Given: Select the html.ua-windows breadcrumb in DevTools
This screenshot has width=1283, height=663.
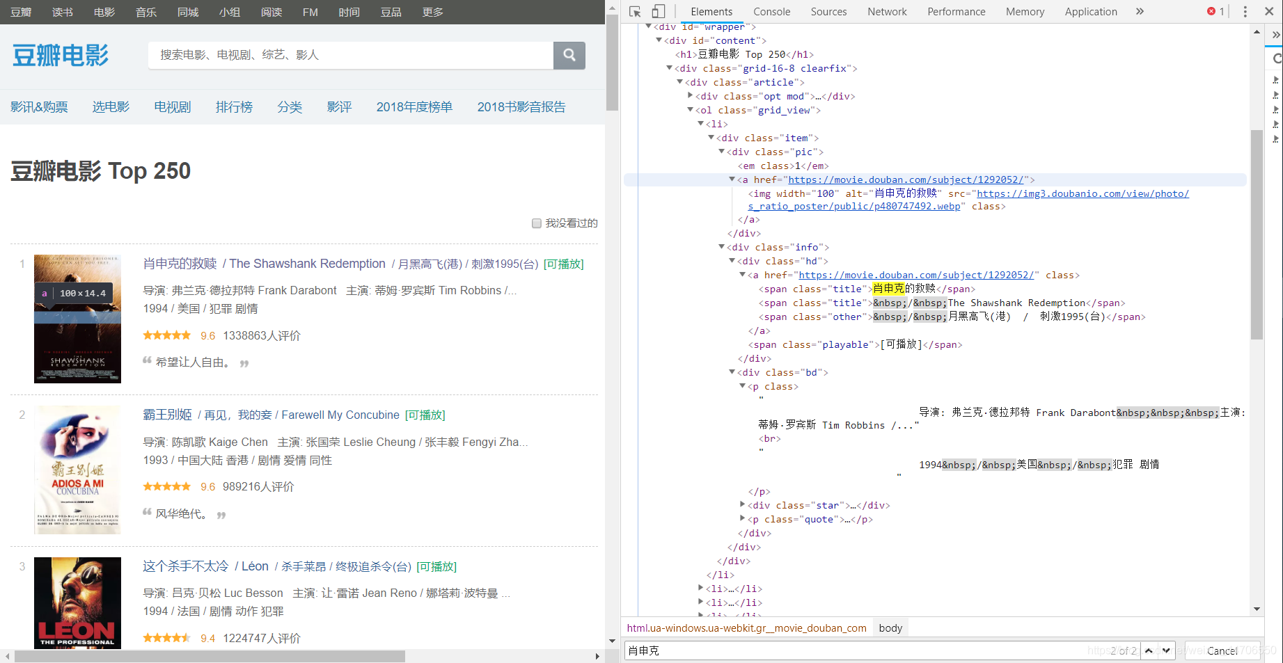Looking at the screenshot, I should (x=747, y=628).
